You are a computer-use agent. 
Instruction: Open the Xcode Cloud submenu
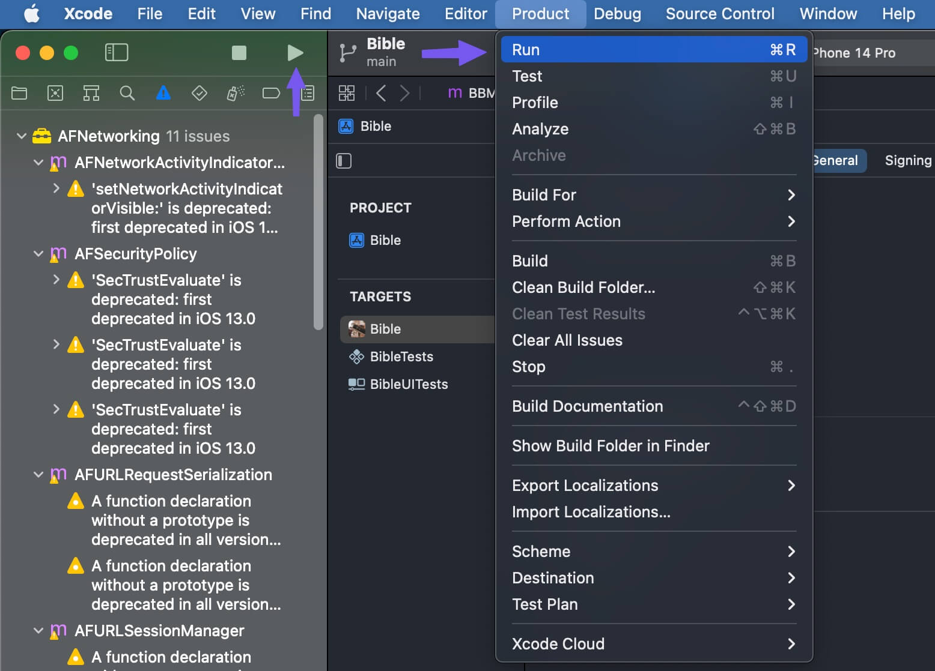[x=654, y=644]
